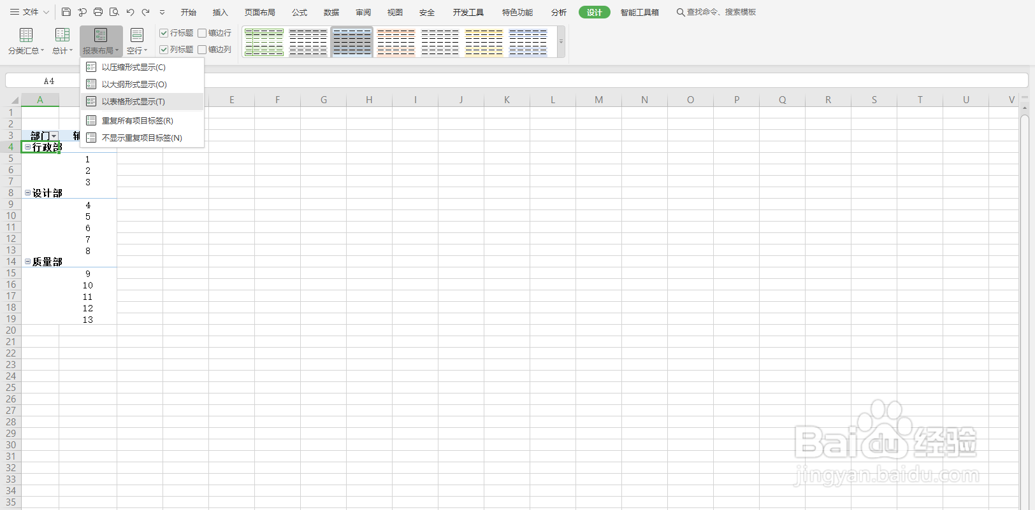Viewport: 1035px width, 510px height.
Task: Click the active 设计 tab
Action: click(x=595, y=12)
